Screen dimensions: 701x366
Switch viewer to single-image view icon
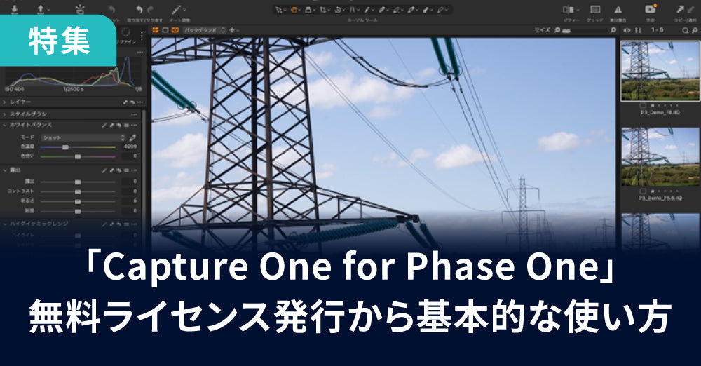(165, 30)
